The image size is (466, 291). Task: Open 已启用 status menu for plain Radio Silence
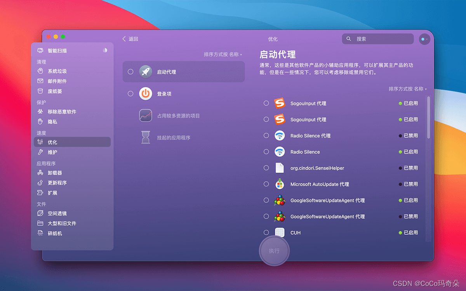pyautogui.click(x=408, y=152)
